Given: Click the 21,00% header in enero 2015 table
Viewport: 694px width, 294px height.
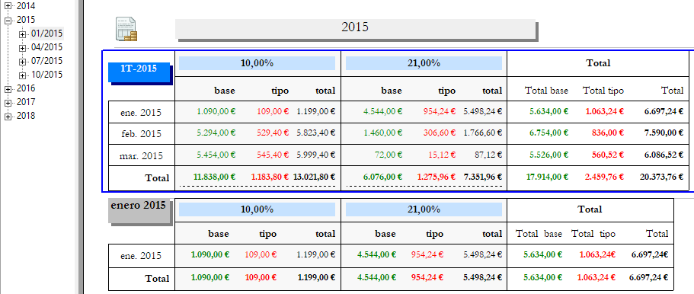Looking at the screenshot, I should point(424,209).
